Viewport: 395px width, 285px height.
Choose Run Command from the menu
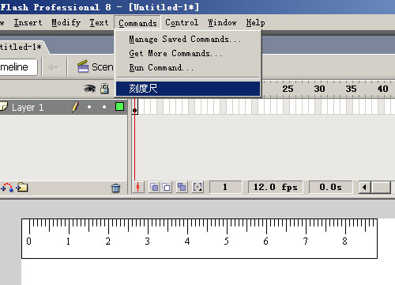coord(161,68)
